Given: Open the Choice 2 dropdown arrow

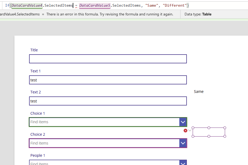Looking at the screenshot, I should (183, 143).
